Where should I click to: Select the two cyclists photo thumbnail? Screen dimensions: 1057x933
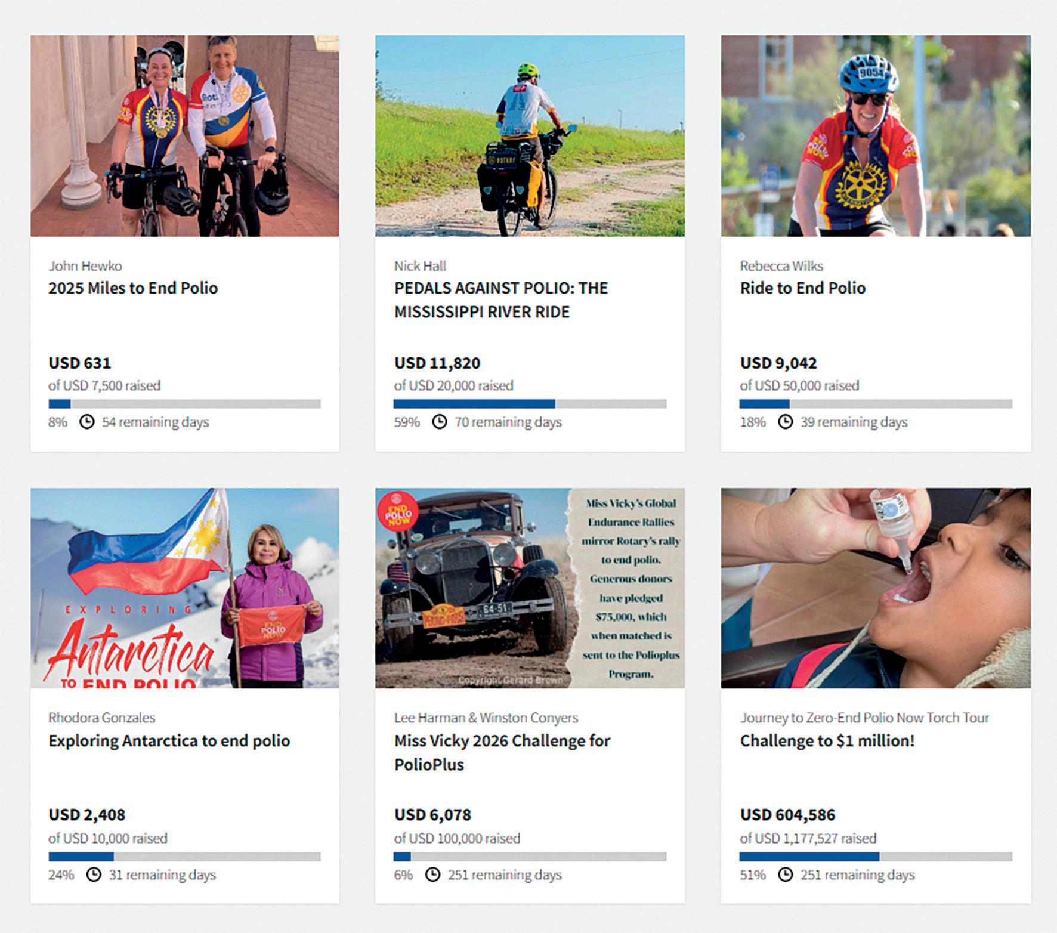[185, 136]
